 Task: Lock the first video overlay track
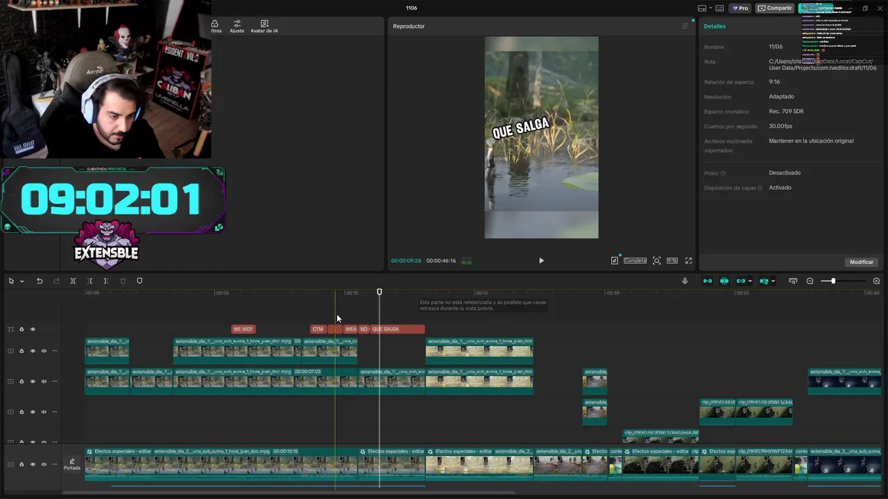click(x=22, y=351)
